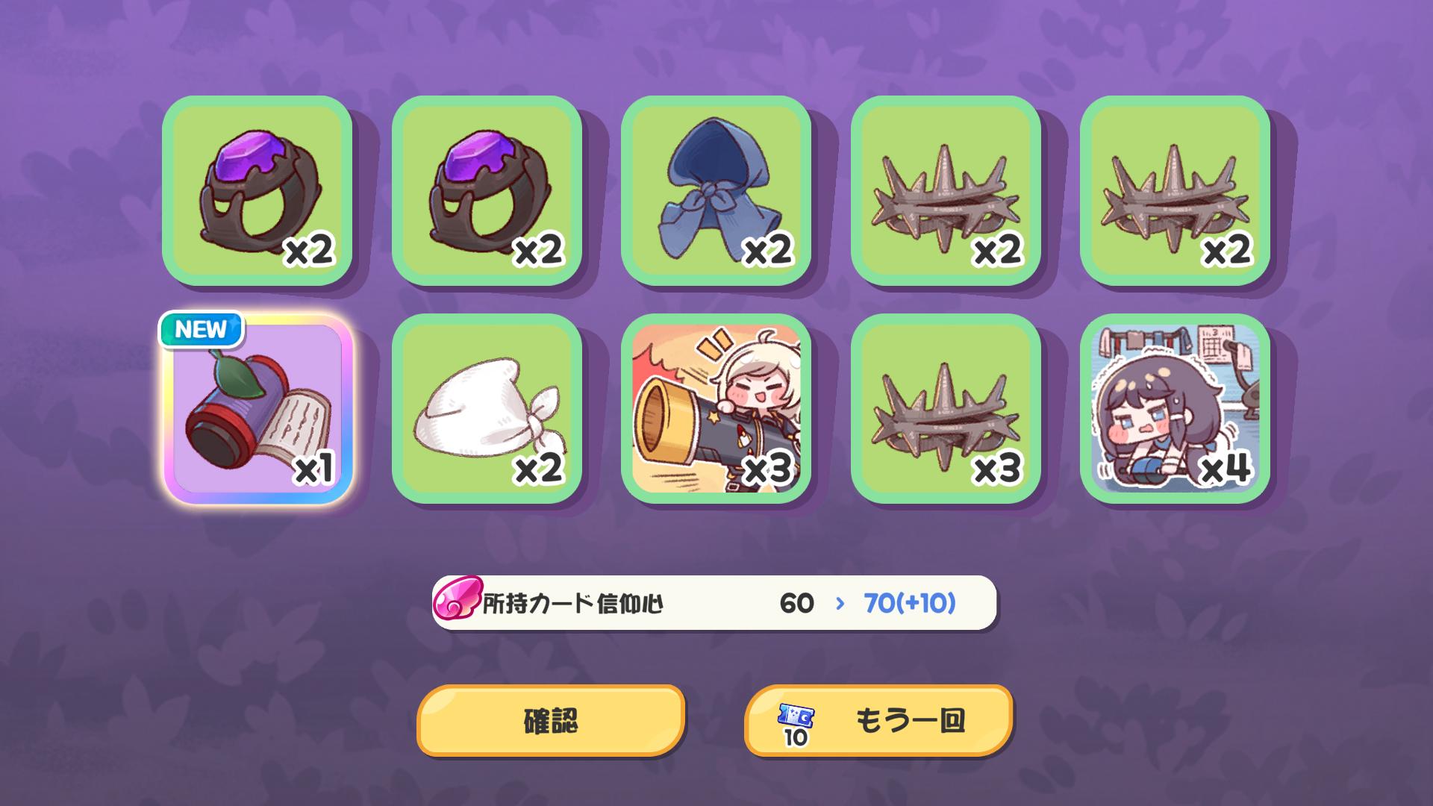
Task: Click the NEW badge on scroll item
Action: [x=202, y=329]
